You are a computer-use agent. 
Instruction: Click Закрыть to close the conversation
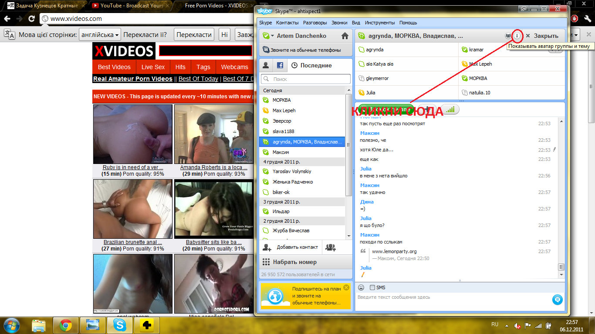[x=542, y=36]
